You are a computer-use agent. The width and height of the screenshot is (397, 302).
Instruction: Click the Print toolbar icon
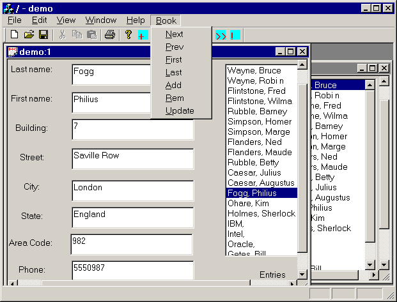(x=110, y=34)
